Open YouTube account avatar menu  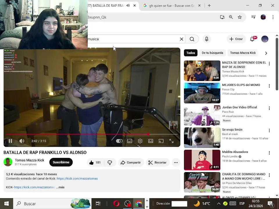tap(265, 39)
